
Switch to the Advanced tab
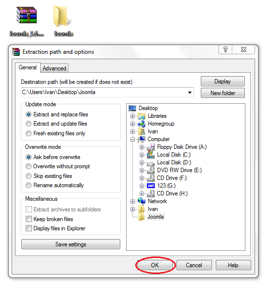[54, 68]
